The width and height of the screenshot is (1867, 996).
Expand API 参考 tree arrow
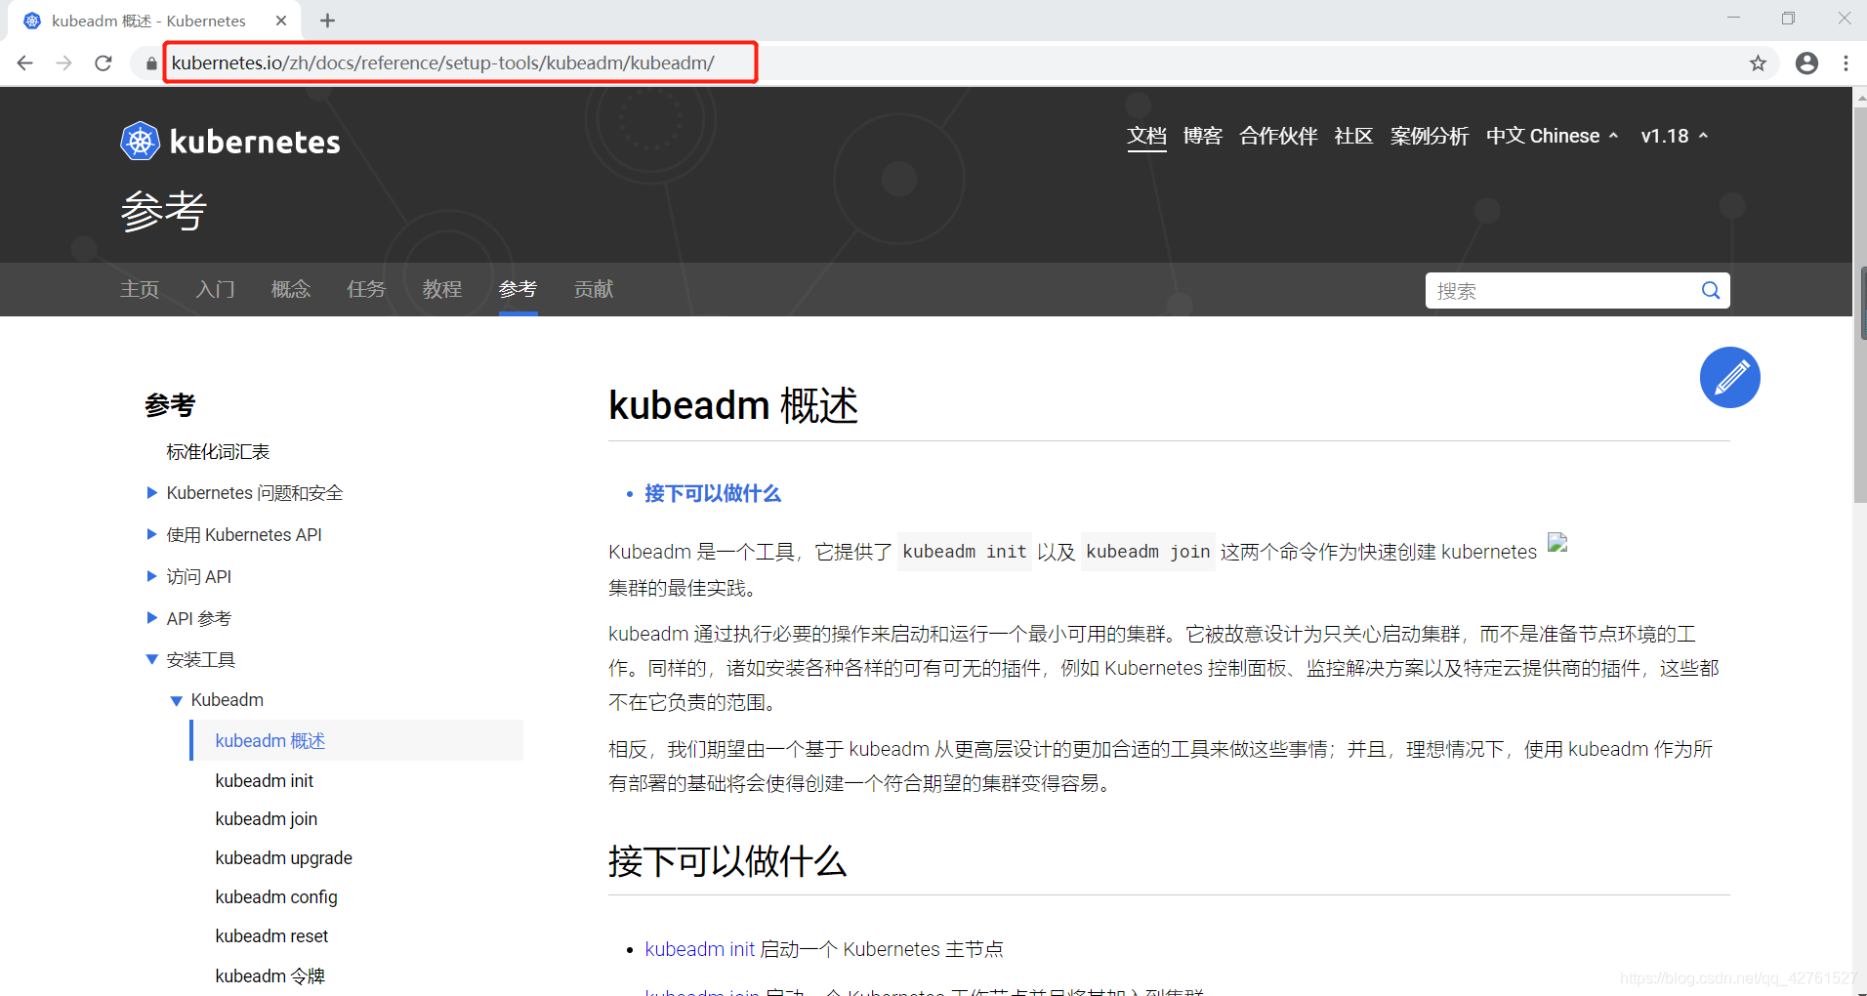(151, 618)
